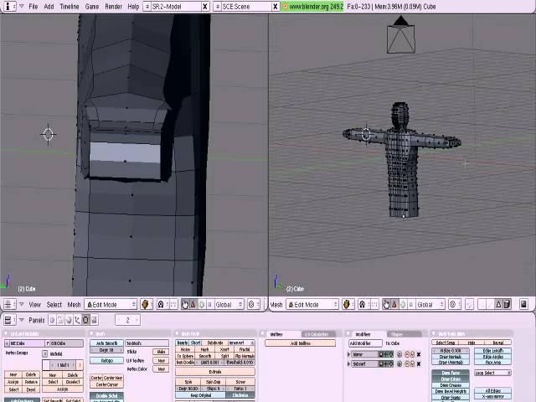
Task: Switch to Editing panels icon
Action: (x=85, y=320)
